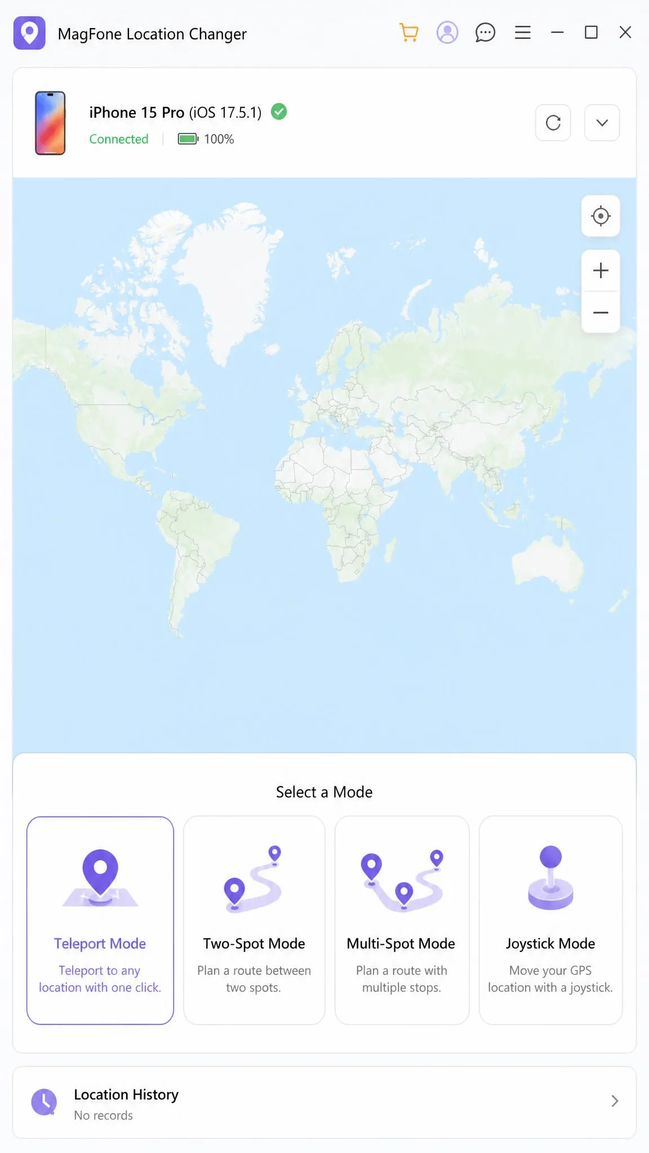The width and height of the screenshot is (649, 1153).
Task: Click the No records text
Action: (x=104, y=1115)
